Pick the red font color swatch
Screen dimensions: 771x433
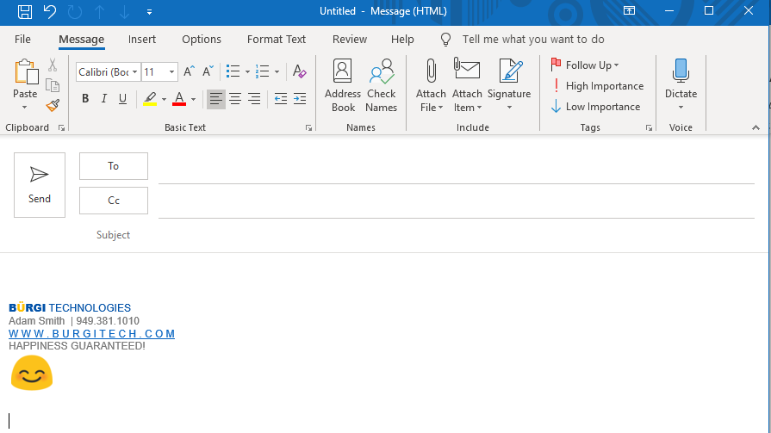(179, 99)
